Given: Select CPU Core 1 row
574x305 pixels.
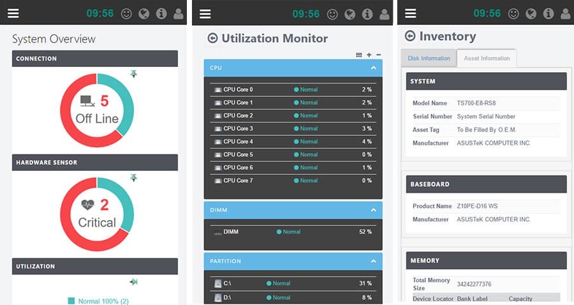Looking at the screenshot, I should (x=293, y=103).
